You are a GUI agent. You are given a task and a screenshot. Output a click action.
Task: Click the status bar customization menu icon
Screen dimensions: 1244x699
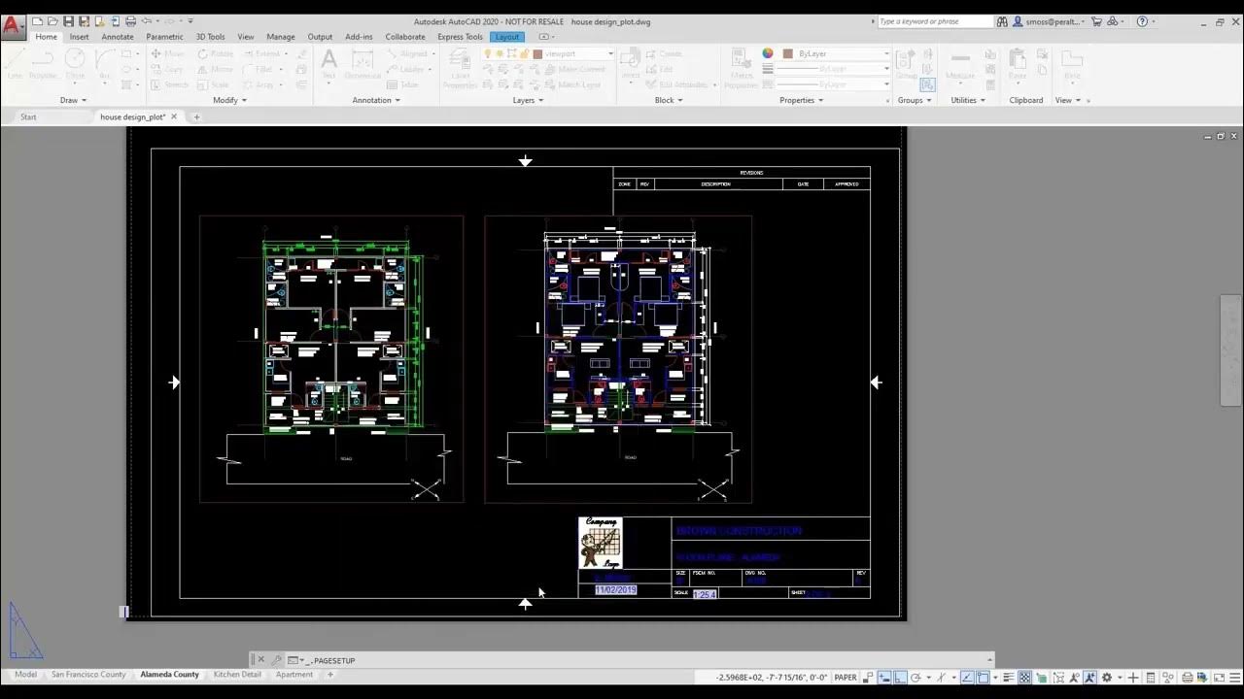click(1235, 678)
